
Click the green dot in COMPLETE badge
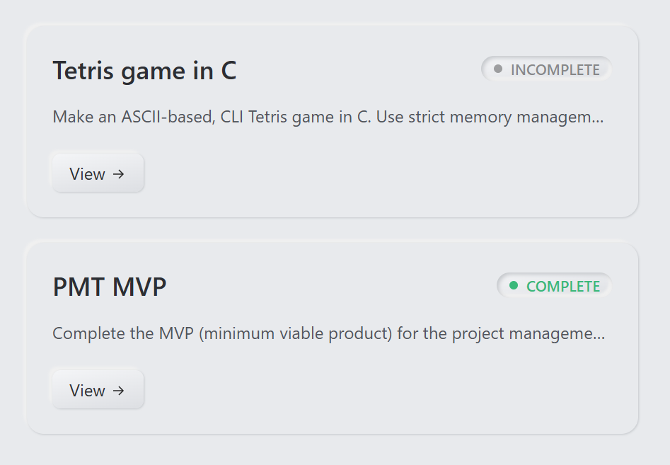(514, 286)
